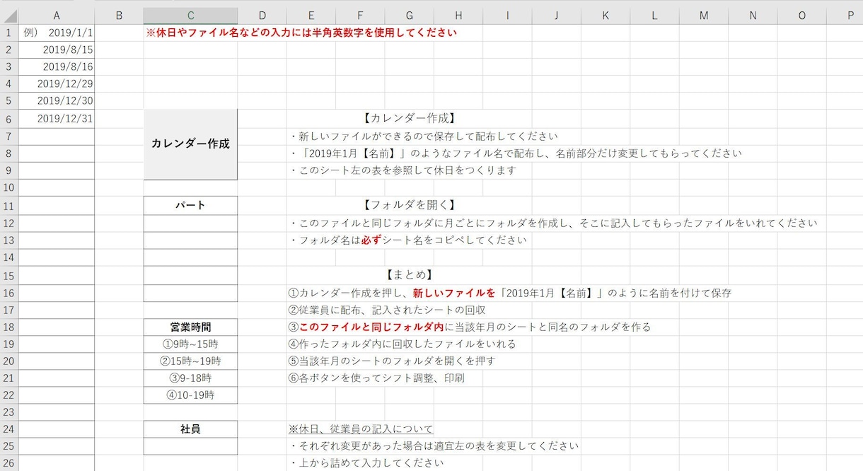
Task: Select the cell containing 2019/12/30
Action: click(57, 100)
